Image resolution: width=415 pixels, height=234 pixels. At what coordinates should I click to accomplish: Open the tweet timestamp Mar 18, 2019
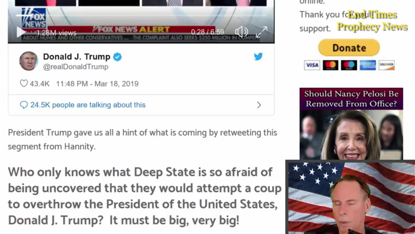(97, 84)
